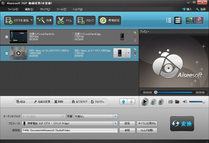
Task: Move 恋愛スペシャルPartA row down with green arrow
Action: [x=135, y=41]
